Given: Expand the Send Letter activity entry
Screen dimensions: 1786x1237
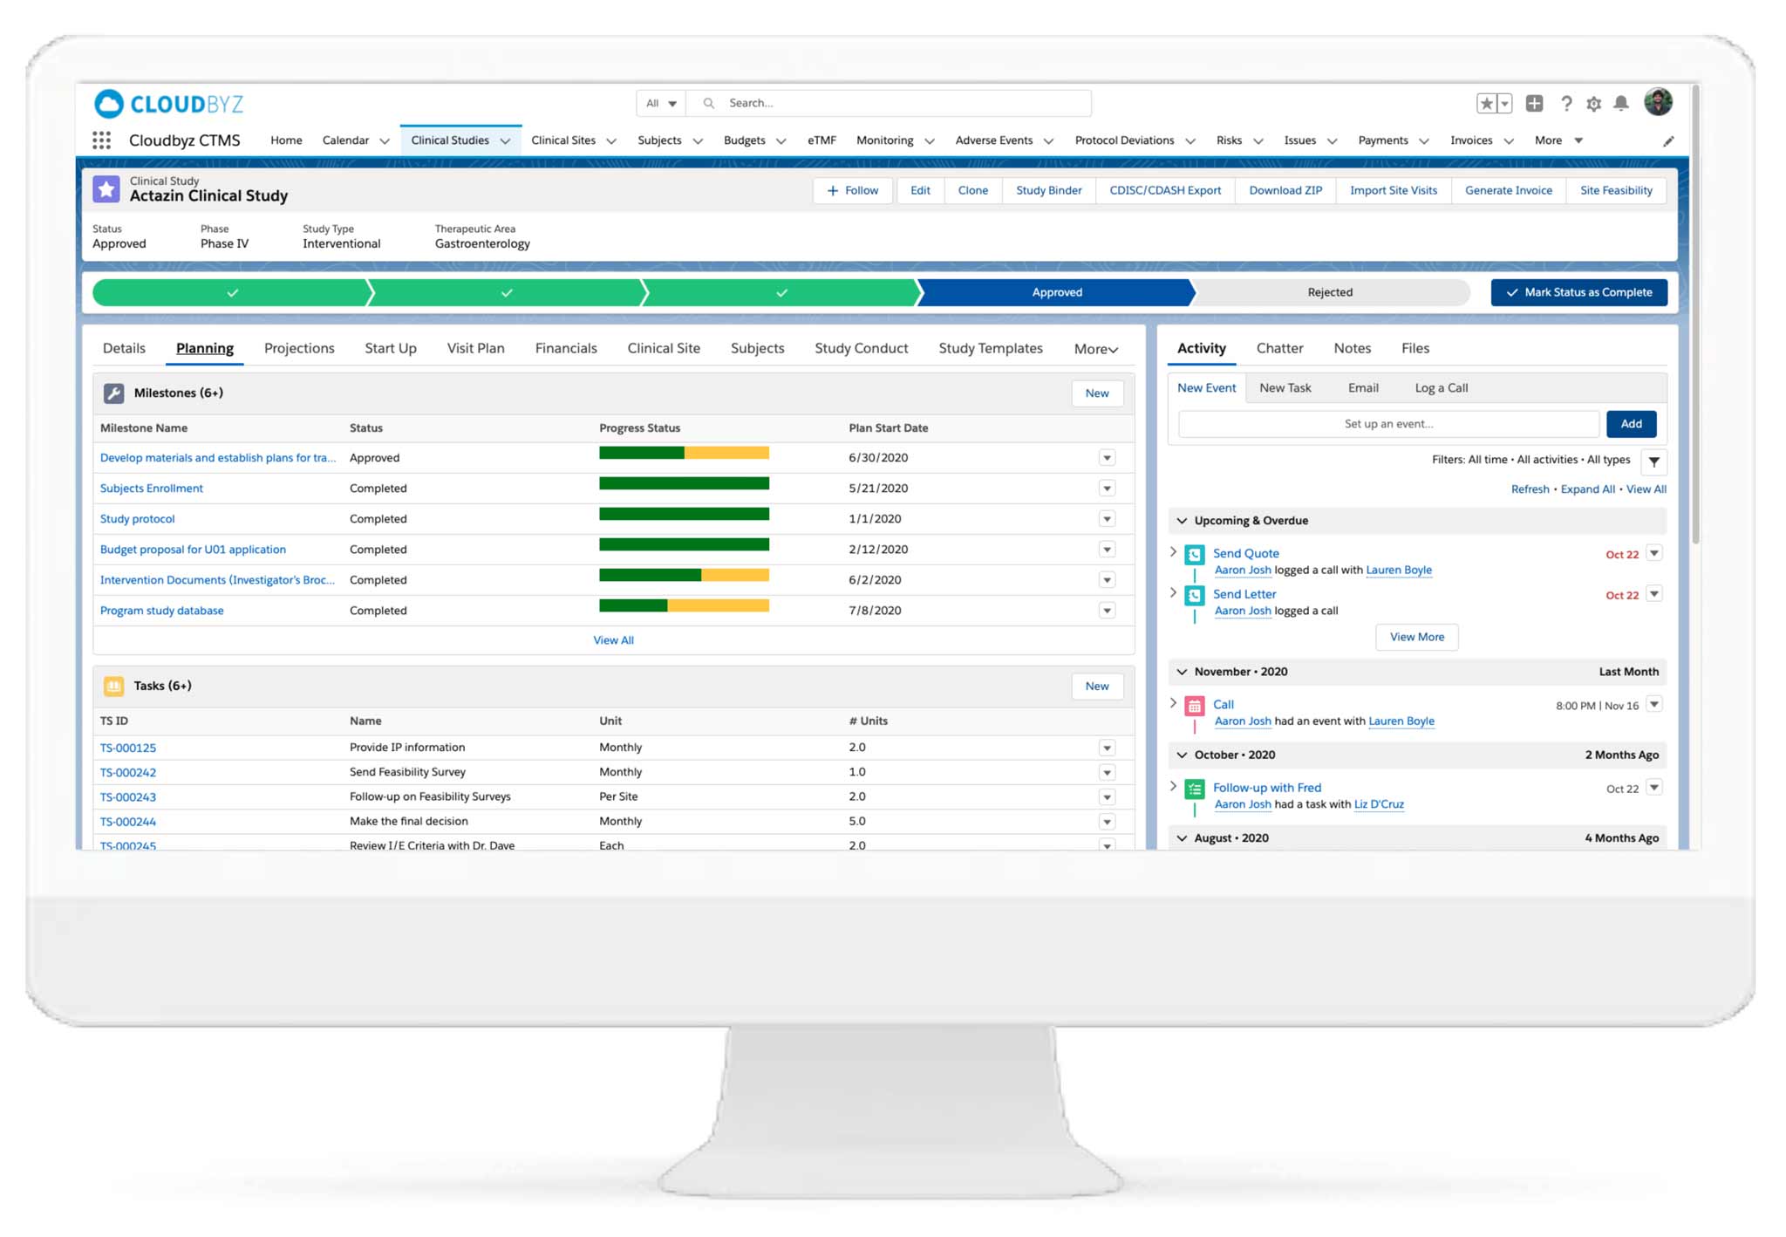Looking at the screenshot, I should (x=1172, y=594).
